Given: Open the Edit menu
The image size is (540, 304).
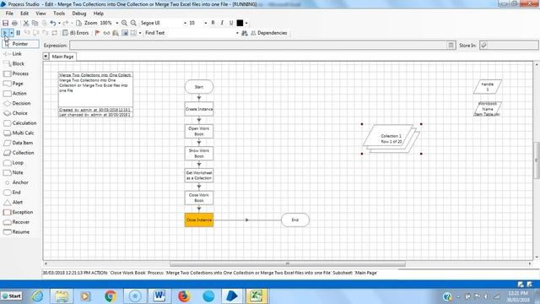Looking at the screenshot, I should pos(24,14).
